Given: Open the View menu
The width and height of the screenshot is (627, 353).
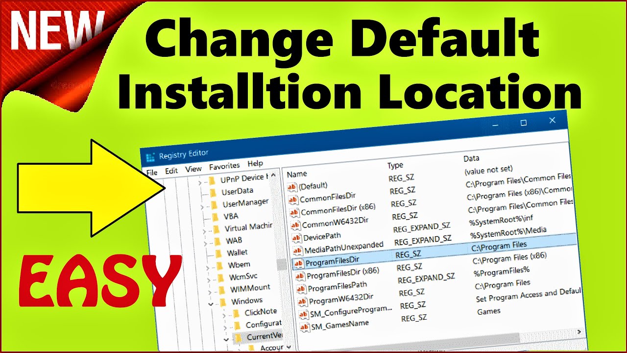Looking at the screenshot, I should [x=193, y=169].
